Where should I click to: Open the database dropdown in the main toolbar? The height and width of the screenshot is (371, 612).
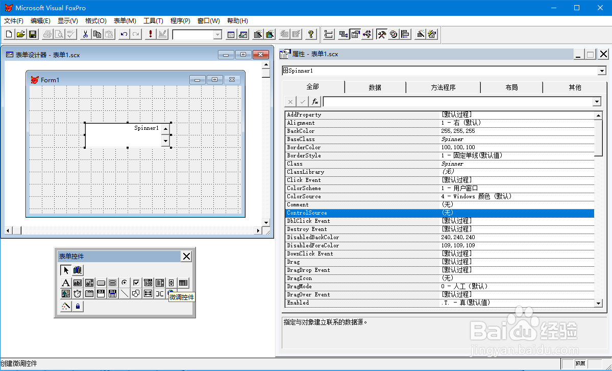217,35
